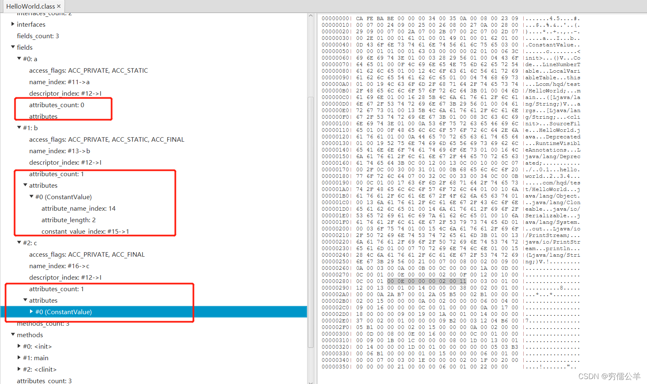Select attributes_count: 0 row
This screenshot has height=384, width=647.
click(57, 105)
